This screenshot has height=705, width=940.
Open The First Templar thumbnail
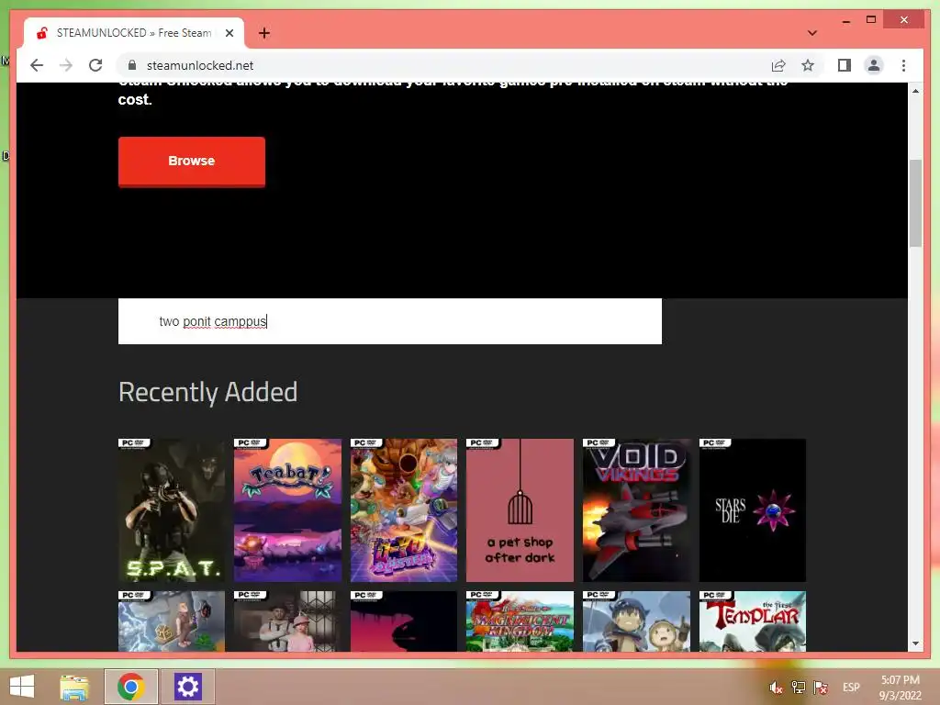[753, 621]
